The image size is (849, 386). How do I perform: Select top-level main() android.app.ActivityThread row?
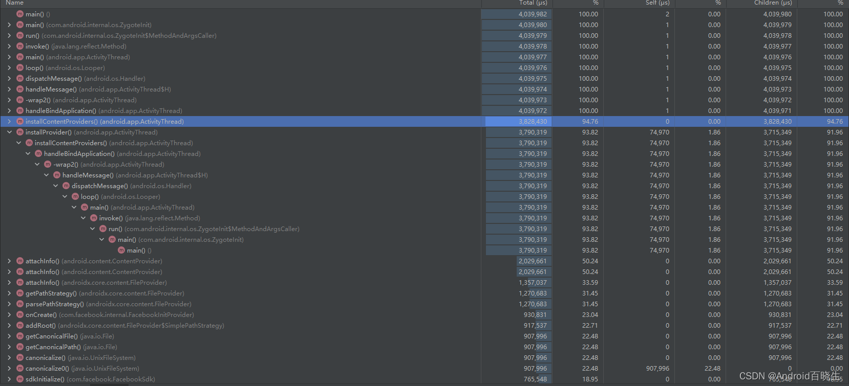point(424,57)
